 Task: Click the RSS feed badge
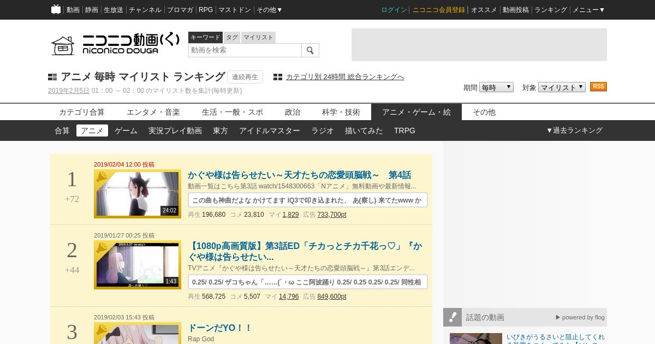tap(598, 87)
